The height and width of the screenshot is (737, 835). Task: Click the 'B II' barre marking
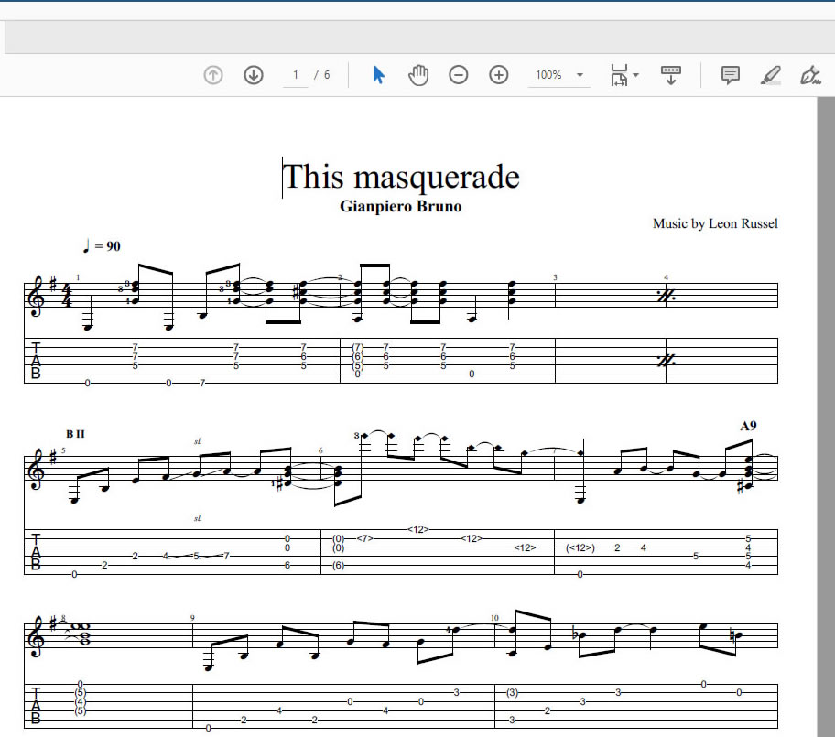pyautogui.click(x=75, y=434)
